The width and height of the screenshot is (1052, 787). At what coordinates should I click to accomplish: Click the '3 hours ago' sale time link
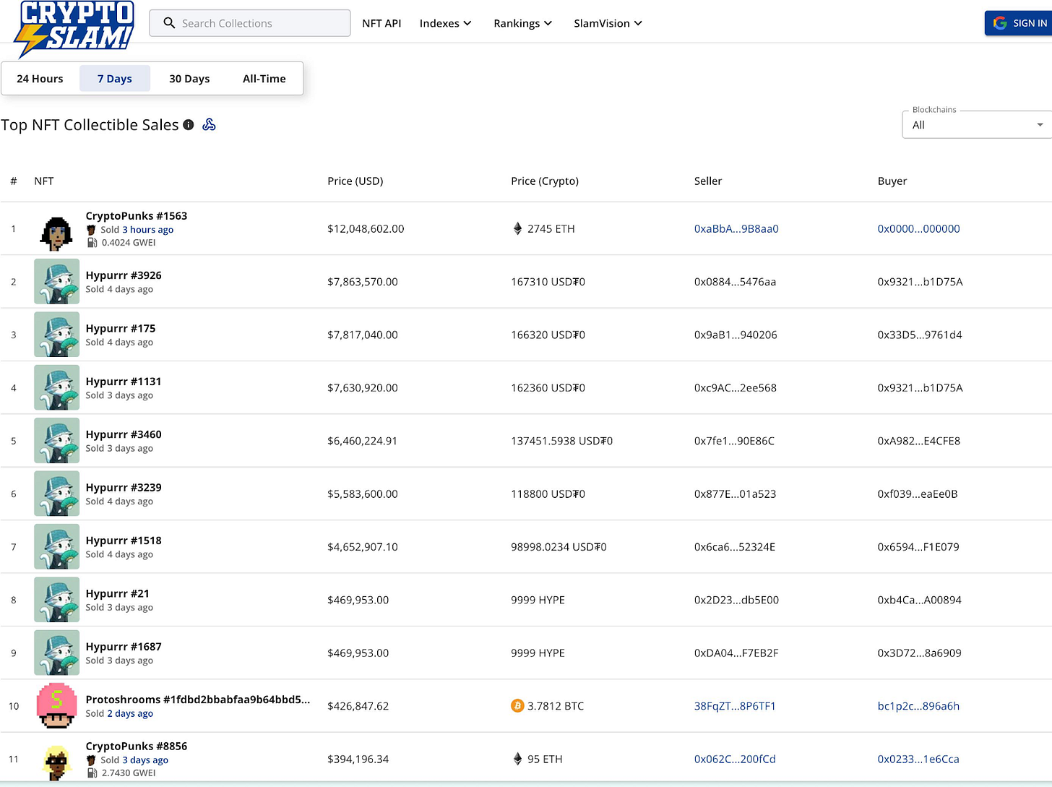pyautogui.click(x=148, y=230)
